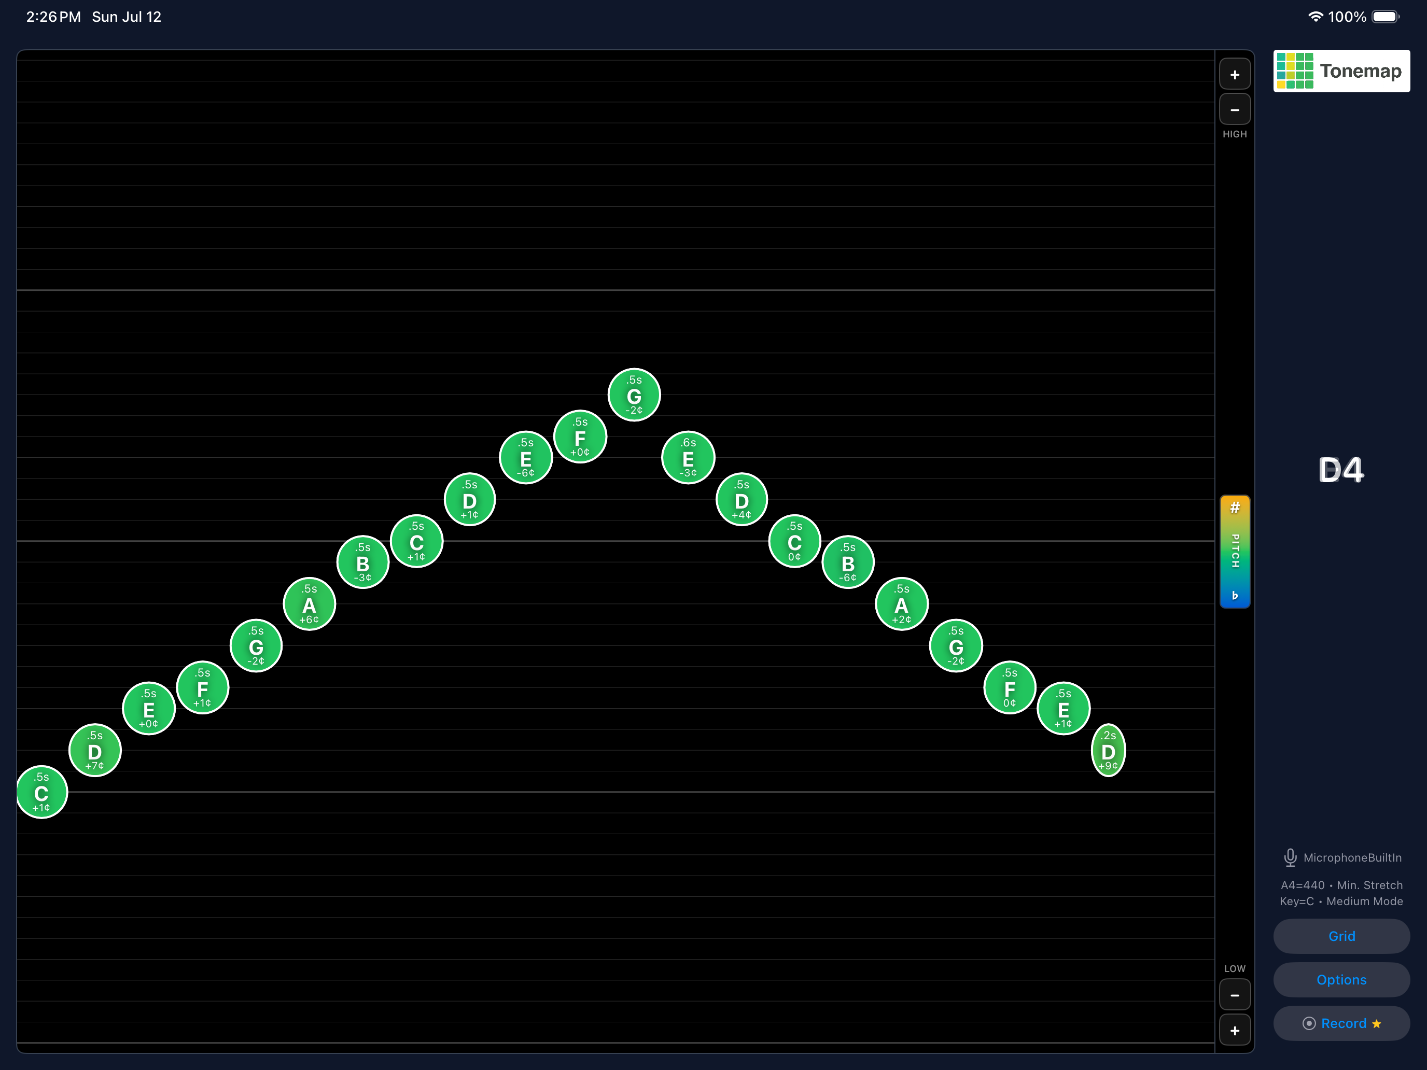This screenshot has width=1427, height=1070.
Task: Tap the sharp symbol on pitch slider
Action: coord(1235,508)
